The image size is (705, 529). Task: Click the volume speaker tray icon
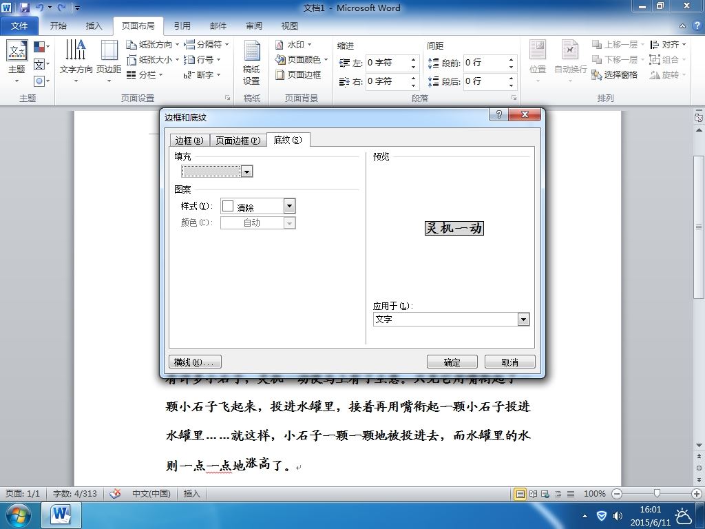pyautogui.click(x=618, y=515)
